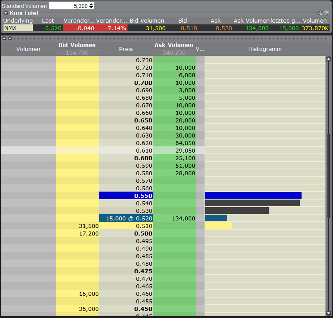
Task: Click the scrollbar down arrow in the order book
Action: (x=329, y=312)
